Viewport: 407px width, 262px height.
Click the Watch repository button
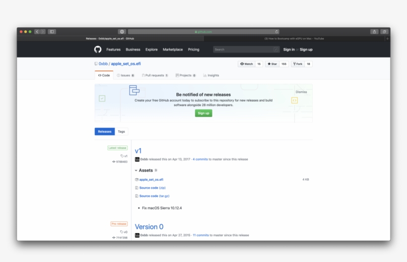[246, 64]
